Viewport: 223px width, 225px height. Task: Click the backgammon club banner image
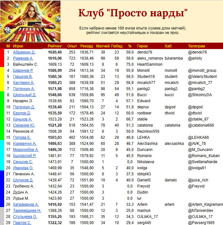click(x=30, y=21)
